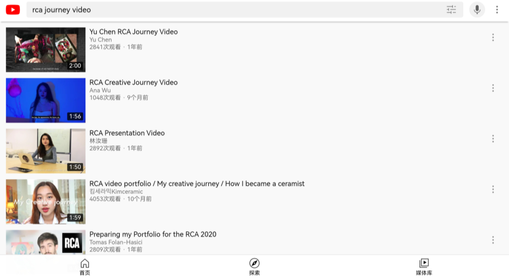Open options for Kimceramic video portfolio
The height and width of the screenshot is (278, 509).
493,189
